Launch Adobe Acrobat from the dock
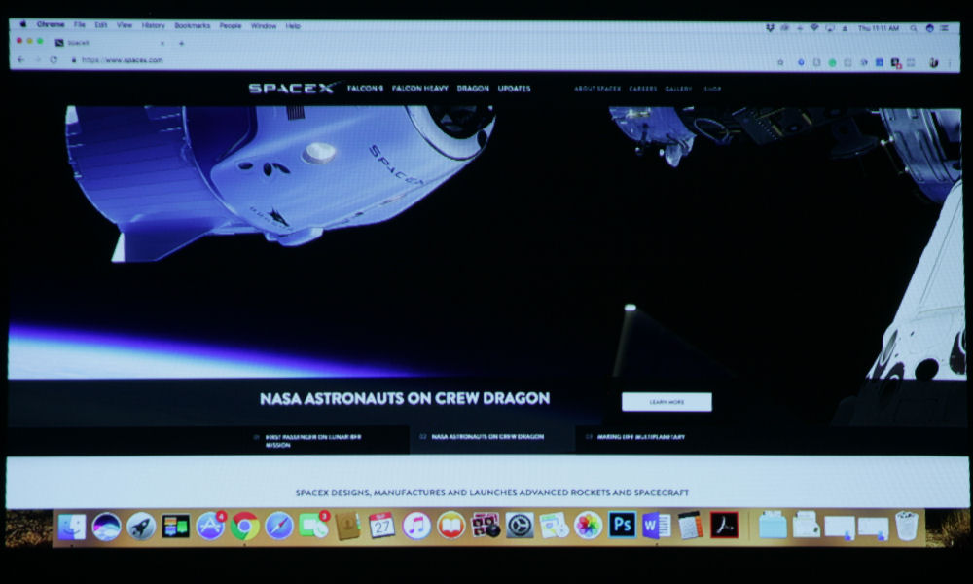The height and width of the screenshot is (584, 973). [724, 526]
